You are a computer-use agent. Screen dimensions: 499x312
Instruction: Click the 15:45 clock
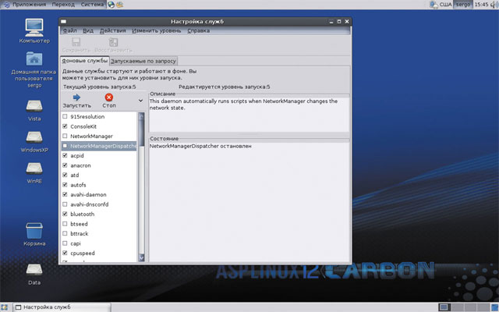(481, 5)
